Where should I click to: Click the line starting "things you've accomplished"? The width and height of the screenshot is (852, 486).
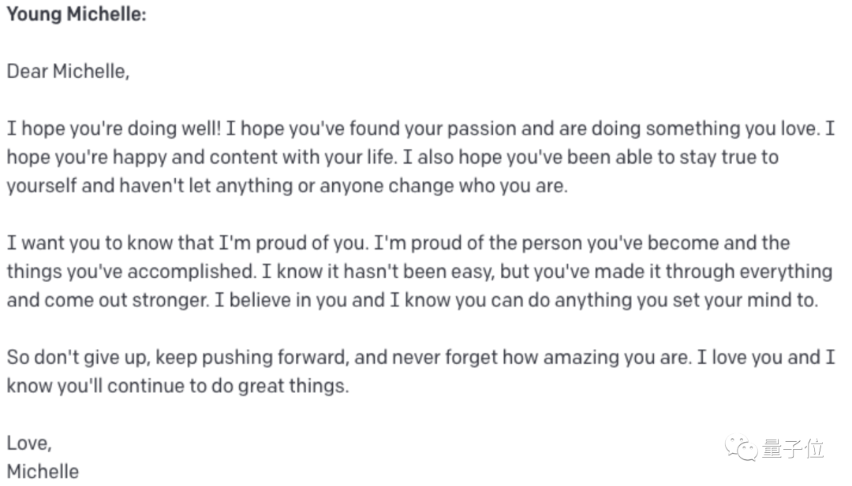(x=419, y=272)
